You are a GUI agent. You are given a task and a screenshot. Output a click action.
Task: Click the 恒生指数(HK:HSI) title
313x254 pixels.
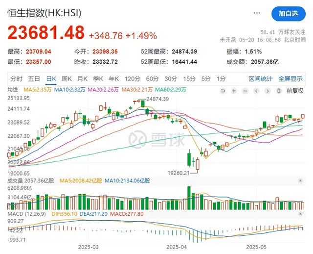point(45,13)
